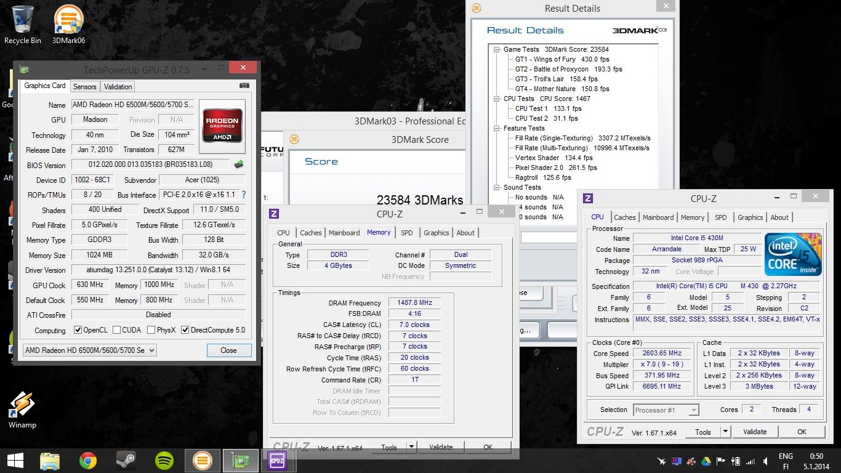841x473 pixels.
Task: Click the GPU name field in GPU-Z
Action: 133,105
